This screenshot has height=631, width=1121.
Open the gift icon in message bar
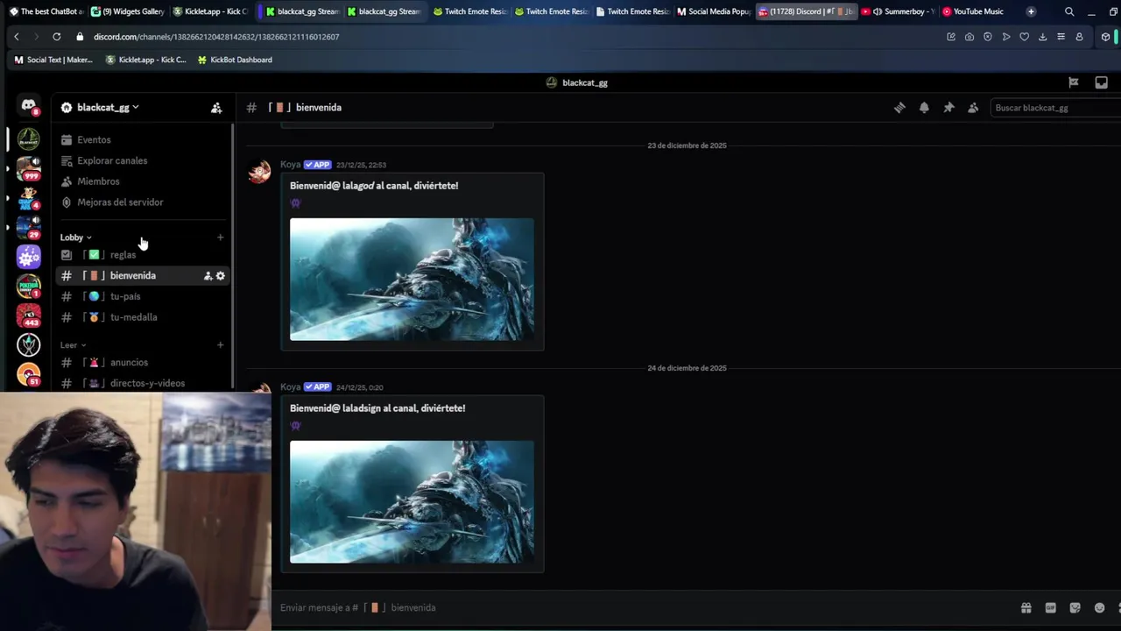click(x=1026, y=607)
